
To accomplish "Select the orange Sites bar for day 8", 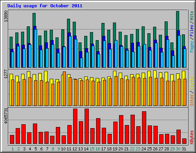I will [x=53, y=95].
